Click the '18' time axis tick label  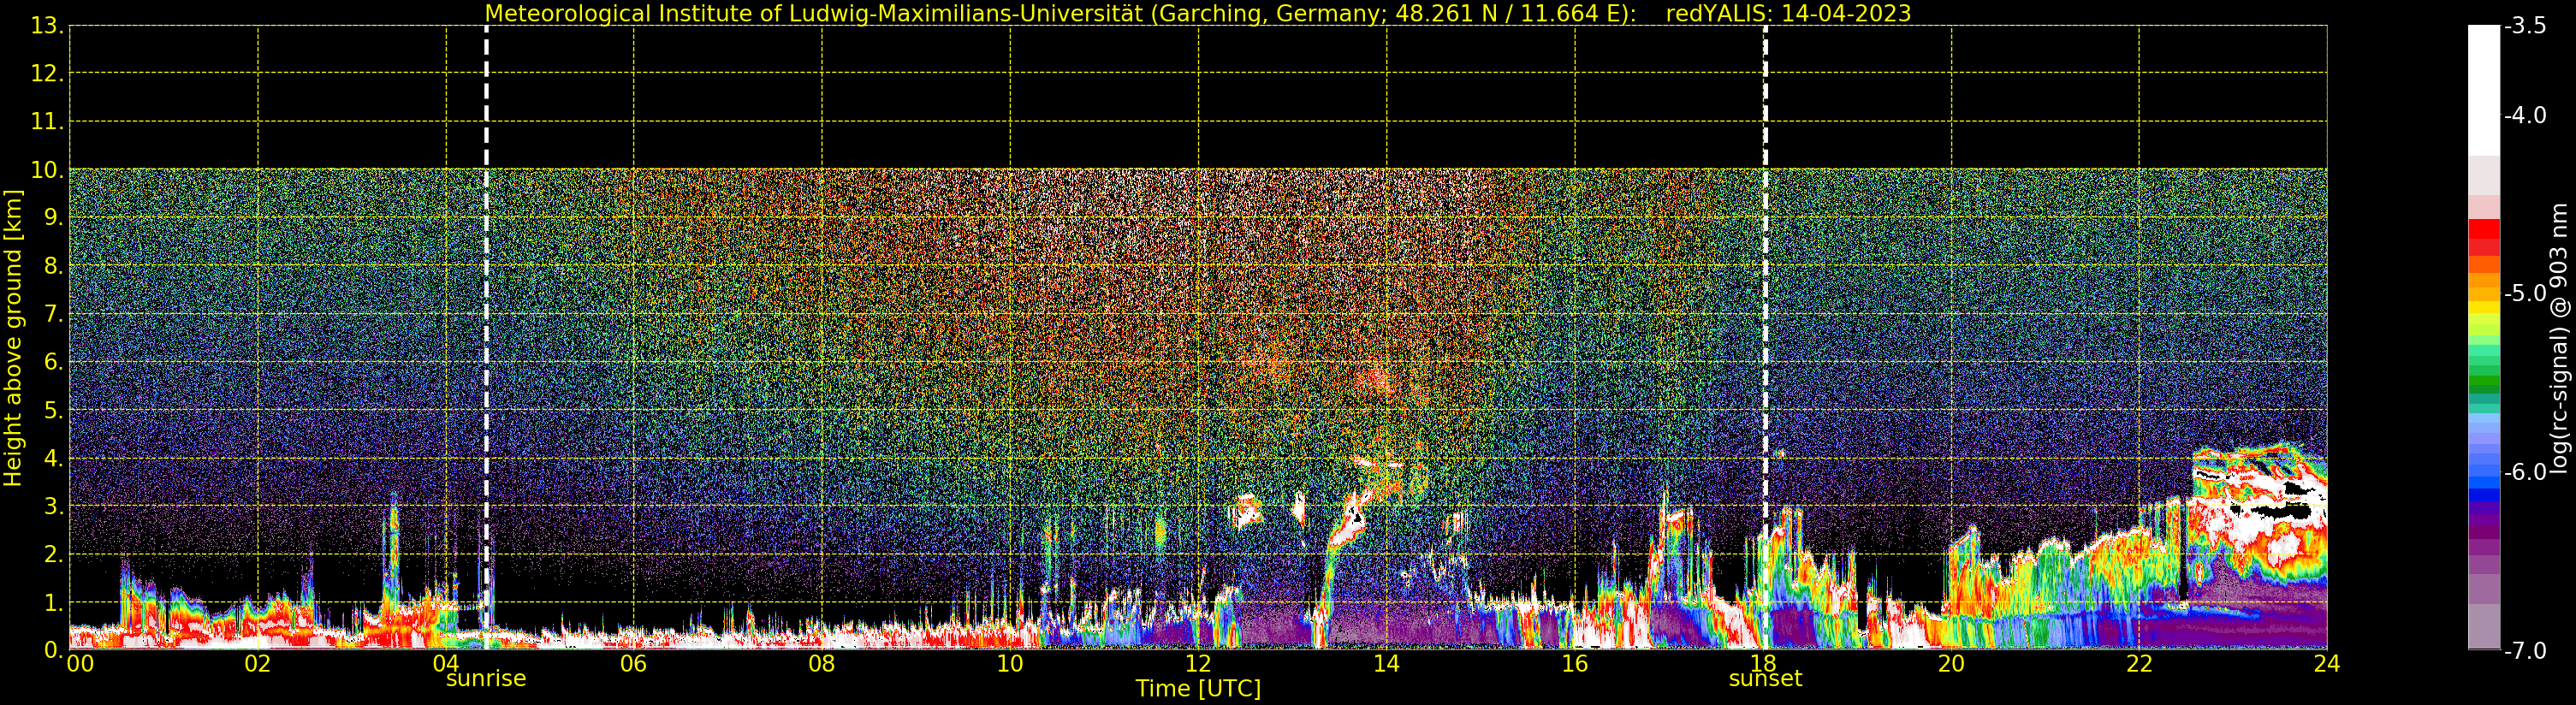coord(1763,664)
